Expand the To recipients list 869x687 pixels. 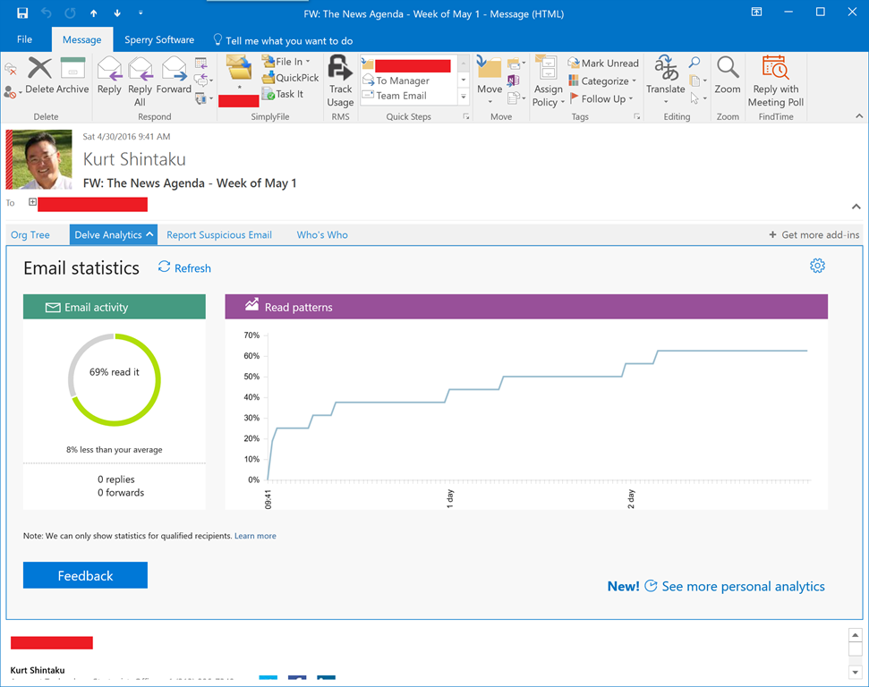point(33,203)
